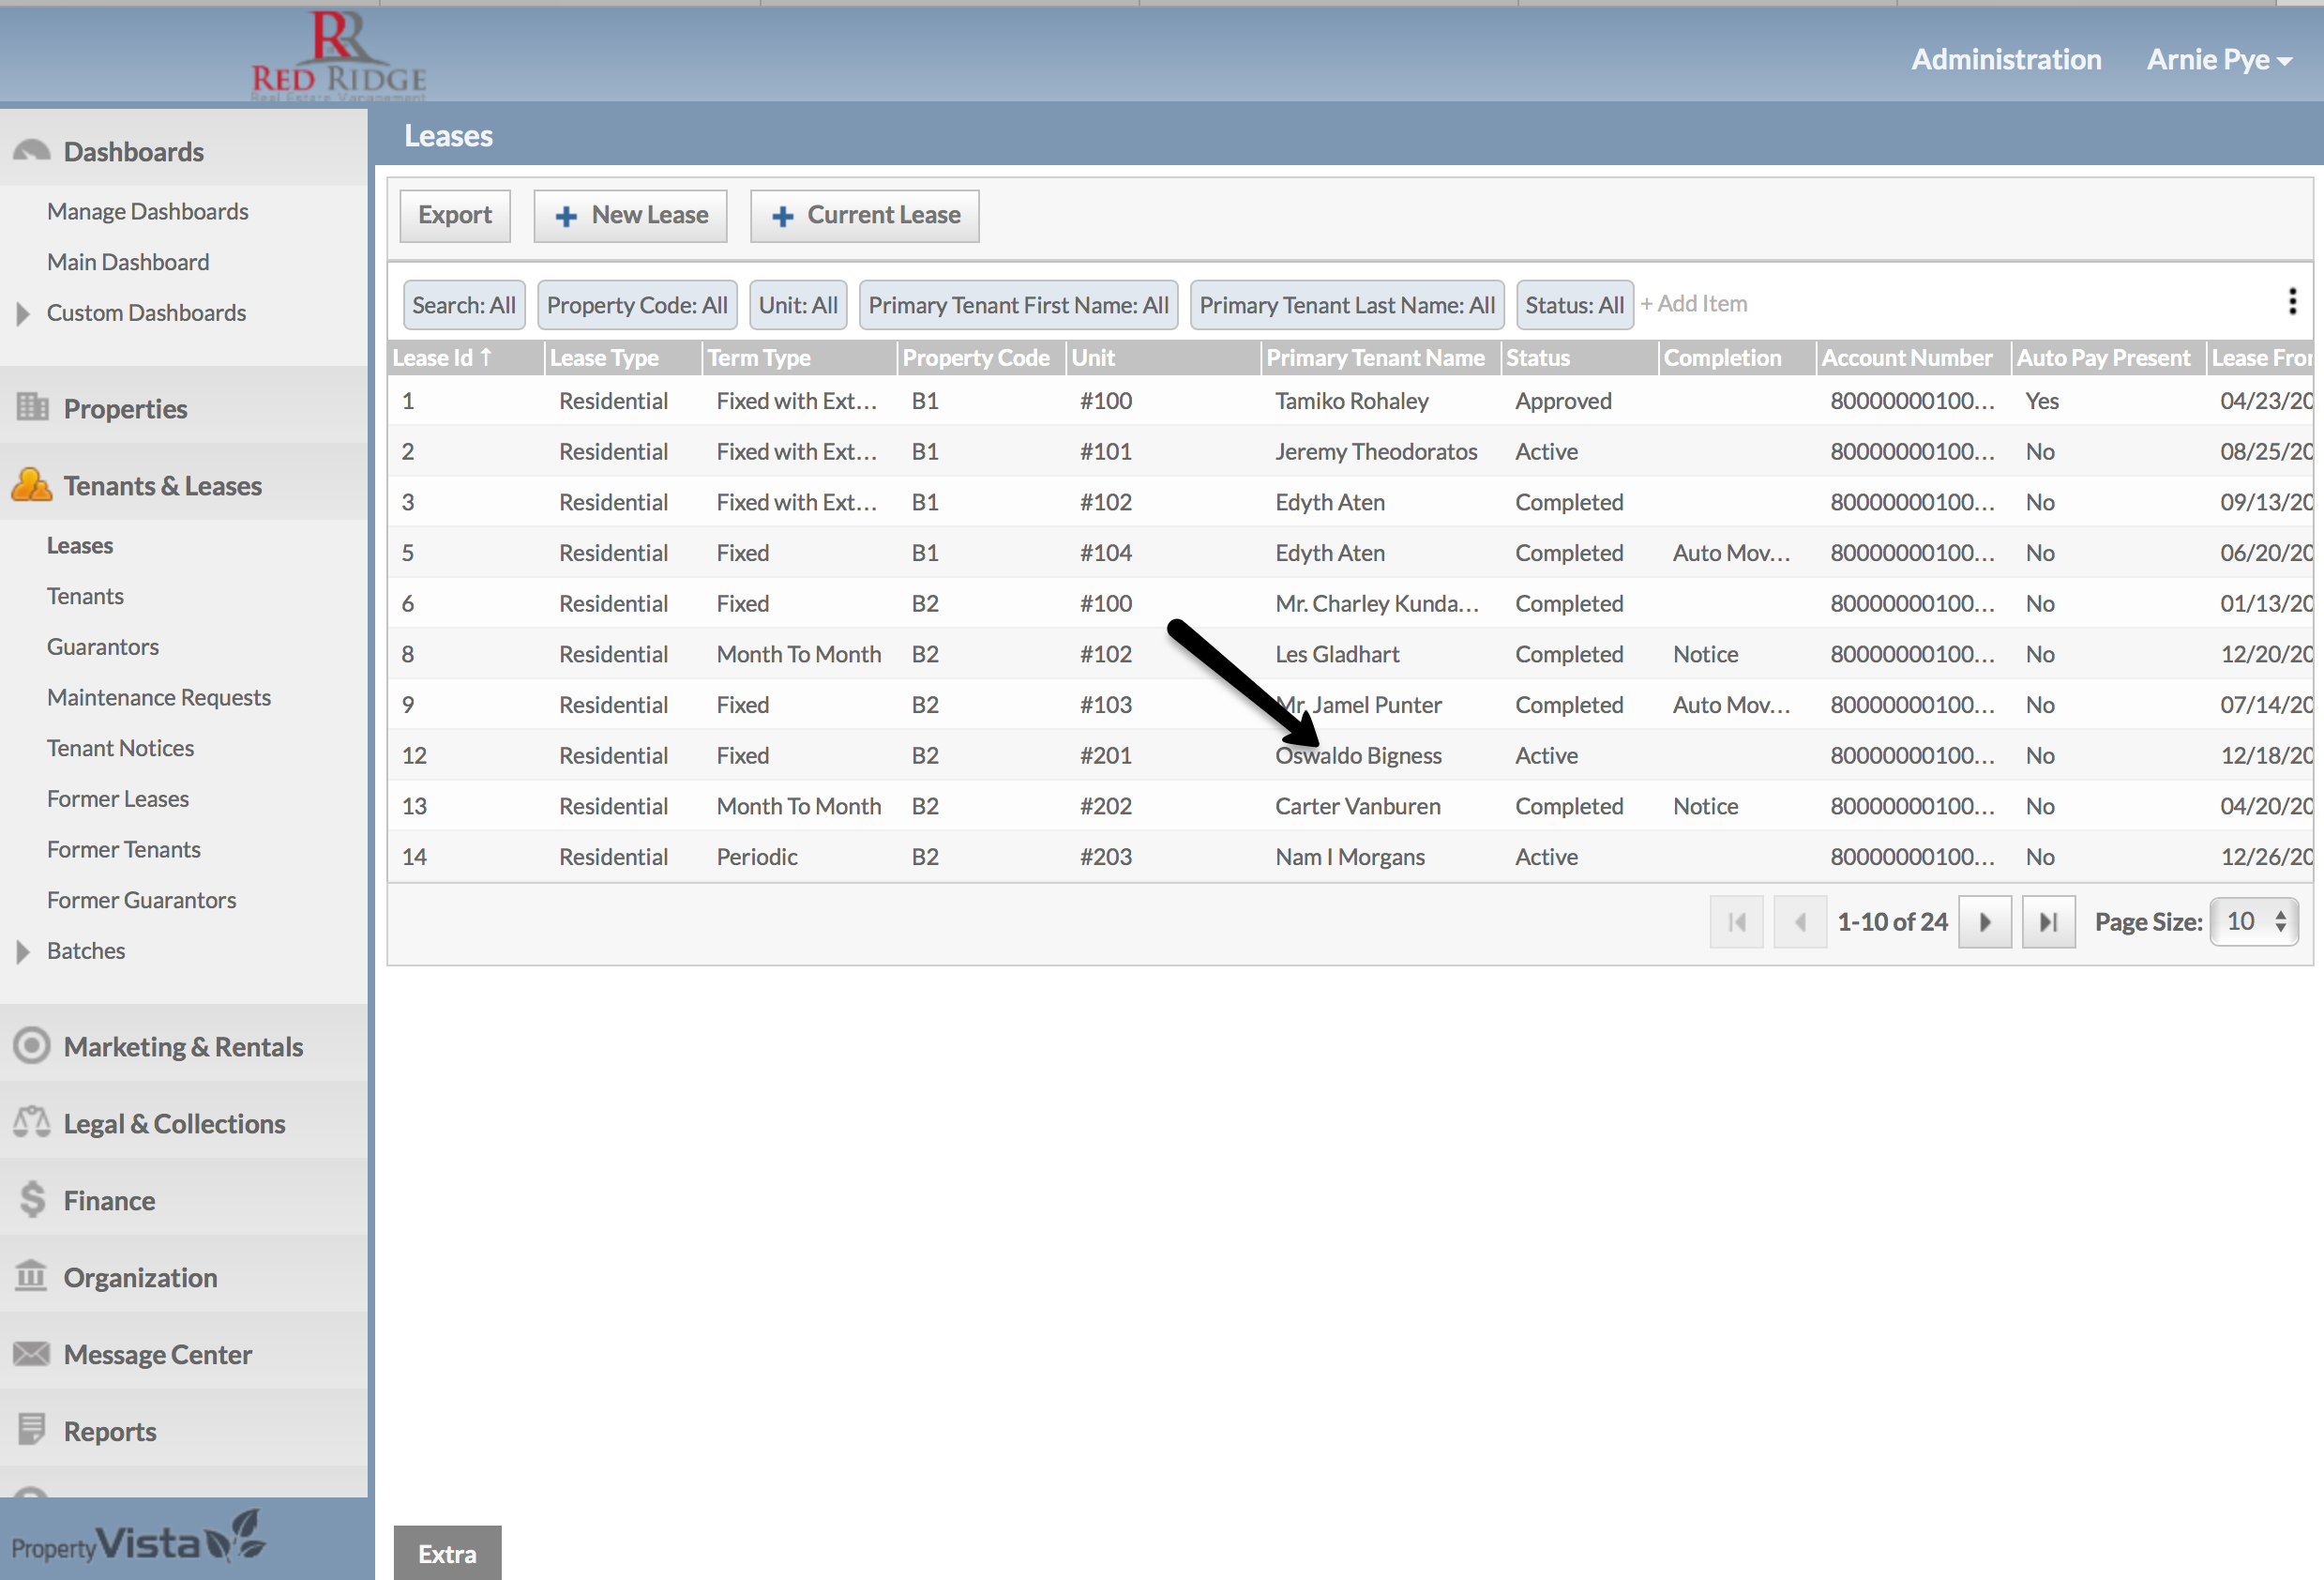Expand the Custom Dashboards tree item
Screen dimensions: 2324x1580
pyautogui.click(x=23, y=313)
